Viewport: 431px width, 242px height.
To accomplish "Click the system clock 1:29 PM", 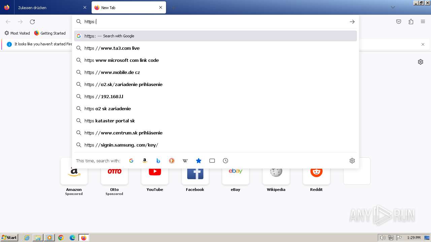I will (414, 238).
